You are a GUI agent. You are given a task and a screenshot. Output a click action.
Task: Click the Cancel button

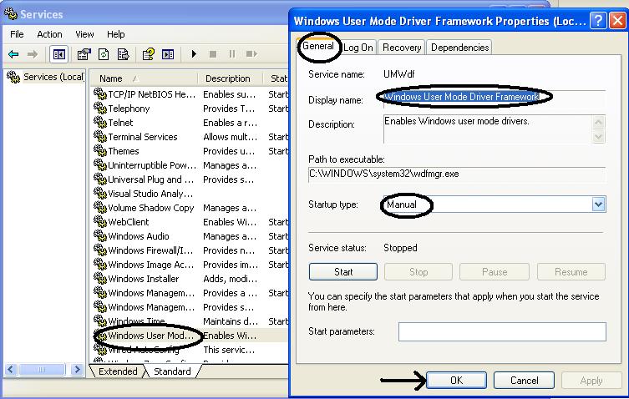coord(524,380)
